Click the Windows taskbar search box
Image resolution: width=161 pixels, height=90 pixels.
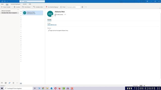point(18,88)
